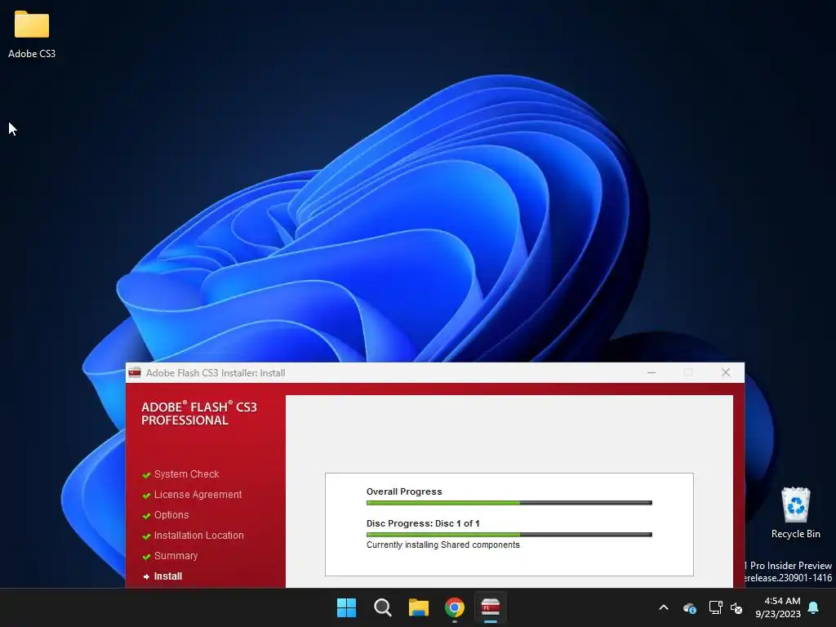Viewport: 836px width, 627px height.
Task: Open the Recycle Bin on desktop
Action: (795, 513)
